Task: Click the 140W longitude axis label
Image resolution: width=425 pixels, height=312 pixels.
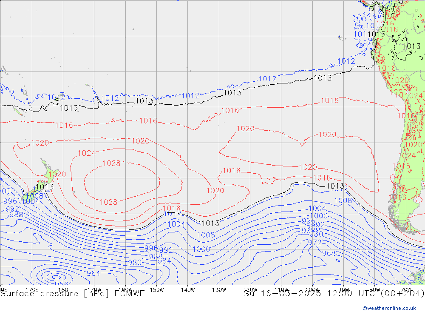Action: (188, 290)
